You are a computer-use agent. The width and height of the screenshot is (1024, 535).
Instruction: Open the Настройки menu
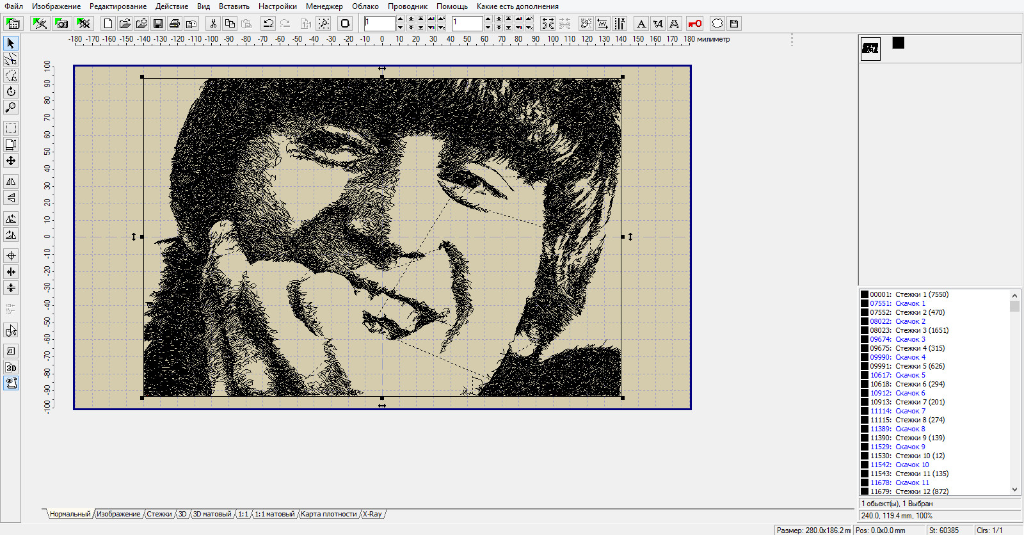(x=278, y=6)
